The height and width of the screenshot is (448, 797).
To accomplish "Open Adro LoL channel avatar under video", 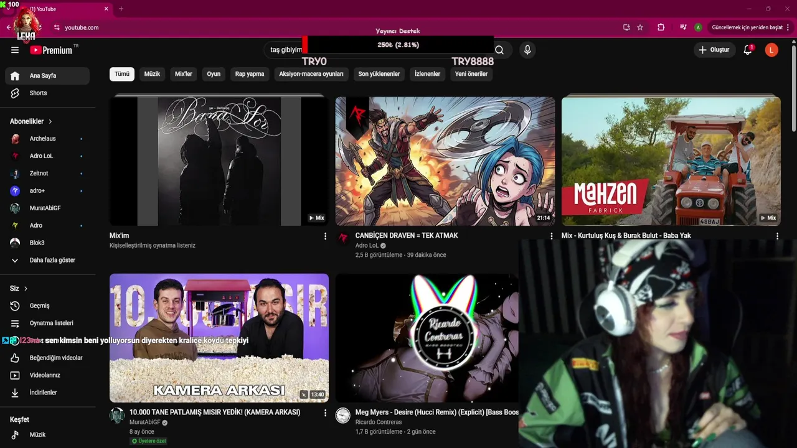I will pos(343,238).
